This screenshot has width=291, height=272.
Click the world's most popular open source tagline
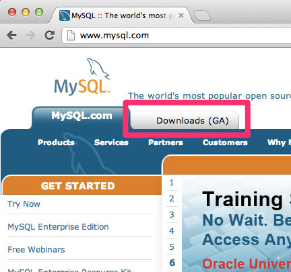[209, 96]
